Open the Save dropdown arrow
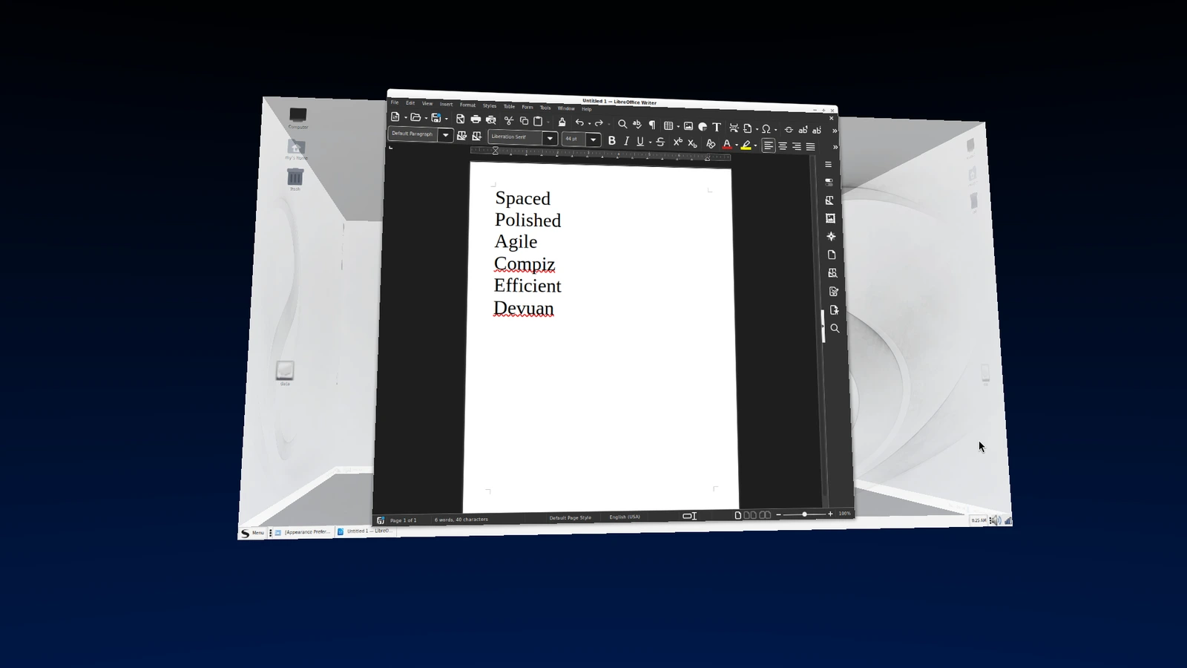The height and width of the screenshot is (668, 1187). pos(446,119)
